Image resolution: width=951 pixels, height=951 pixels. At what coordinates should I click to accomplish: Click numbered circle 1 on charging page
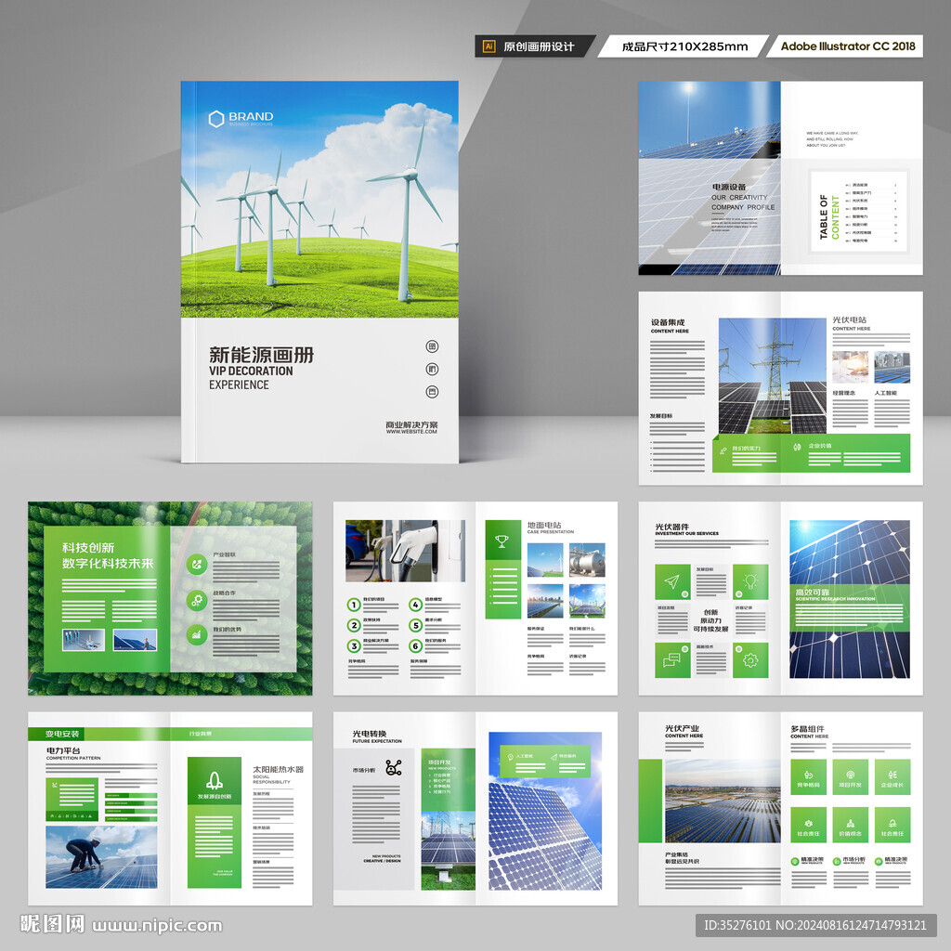(354, 605)
